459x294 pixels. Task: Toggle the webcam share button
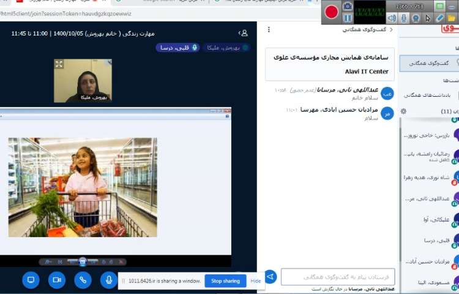57,280
